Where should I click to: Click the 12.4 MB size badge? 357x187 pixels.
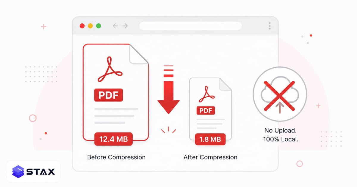click(x=113, y=139)
